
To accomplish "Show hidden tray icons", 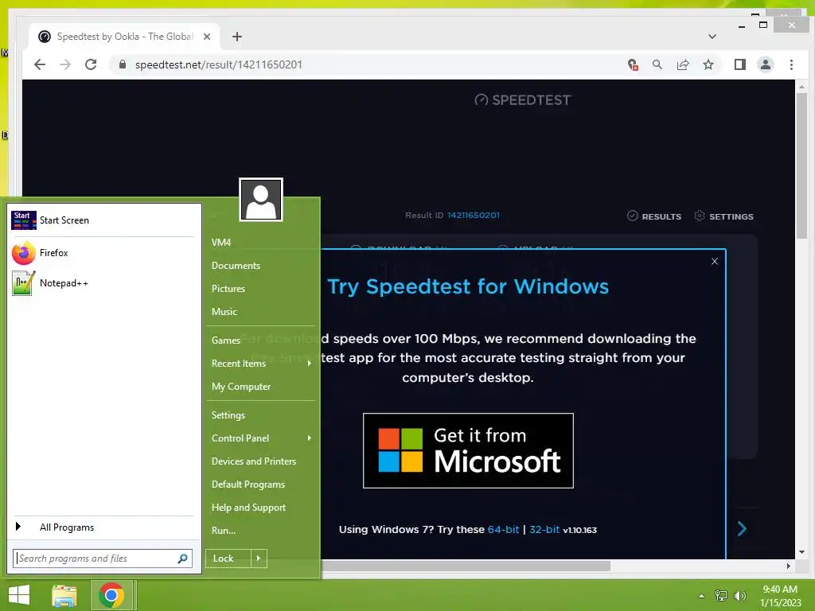I will tap(702, 596).
